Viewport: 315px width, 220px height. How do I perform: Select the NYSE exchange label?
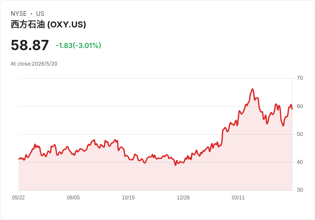[19, 14]
